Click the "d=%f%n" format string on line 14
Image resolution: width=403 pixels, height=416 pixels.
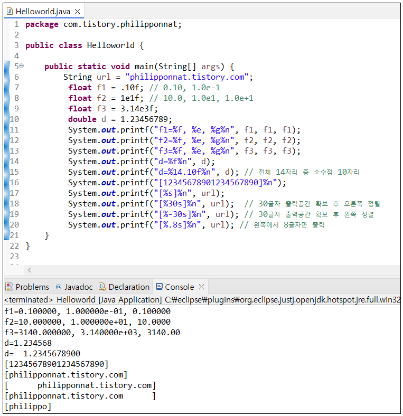click(173, 162)
